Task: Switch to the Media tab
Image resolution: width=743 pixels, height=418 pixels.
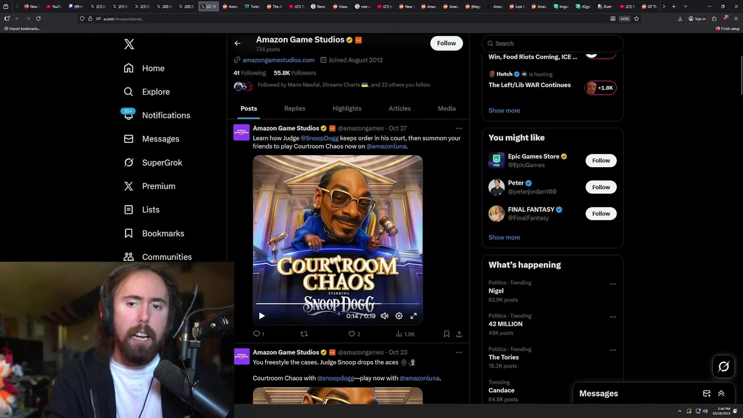Action: pos(446,109)
